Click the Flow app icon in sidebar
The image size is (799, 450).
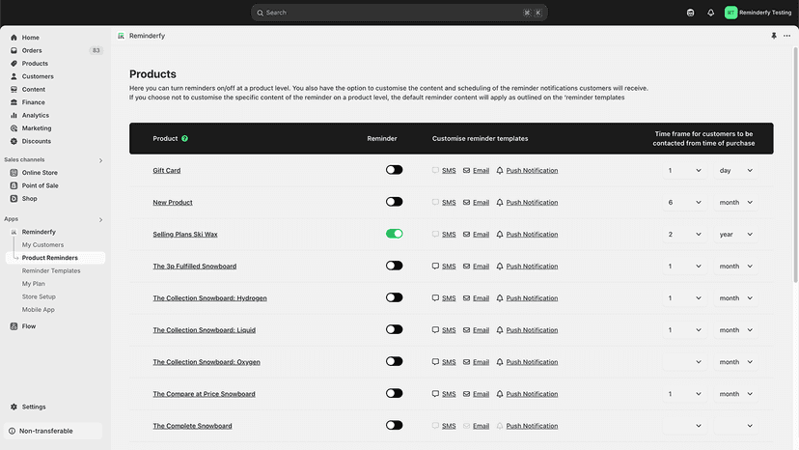pyautogui.click(x=14, y=326)
